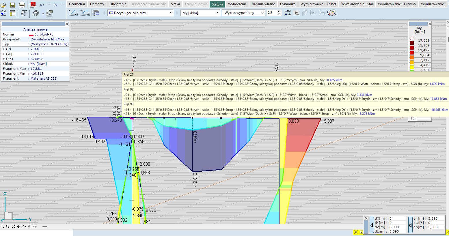Click the 3D colored surface view icon
The width and height of the screenshot is (449, 236).
pos(332,13)
